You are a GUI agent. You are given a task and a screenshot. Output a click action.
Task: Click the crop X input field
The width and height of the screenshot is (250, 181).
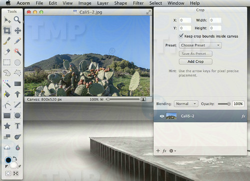coord(185,20)
